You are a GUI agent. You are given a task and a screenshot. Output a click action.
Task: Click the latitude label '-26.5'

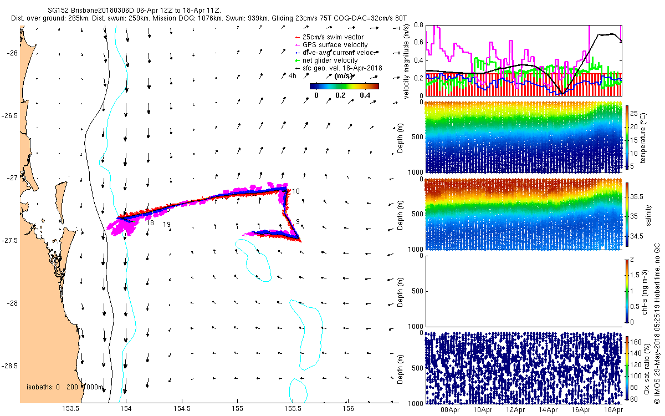[10, 115]
